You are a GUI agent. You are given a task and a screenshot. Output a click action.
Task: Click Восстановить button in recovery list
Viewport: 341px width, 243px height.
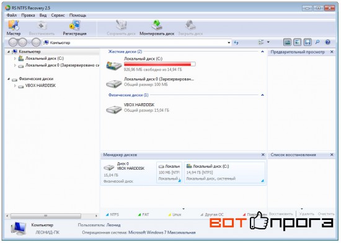[x=281, y=214]
